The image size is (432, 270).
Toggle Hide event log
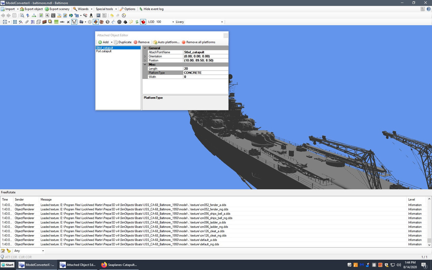tap(151, 9)
